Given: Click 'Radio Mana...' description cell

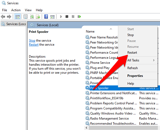Looking at the screenshot, I should pos(149,119).
